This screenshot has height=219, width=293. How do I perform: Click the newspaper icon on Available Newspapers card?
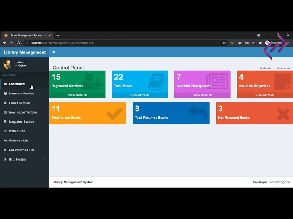tap(217, 81)
